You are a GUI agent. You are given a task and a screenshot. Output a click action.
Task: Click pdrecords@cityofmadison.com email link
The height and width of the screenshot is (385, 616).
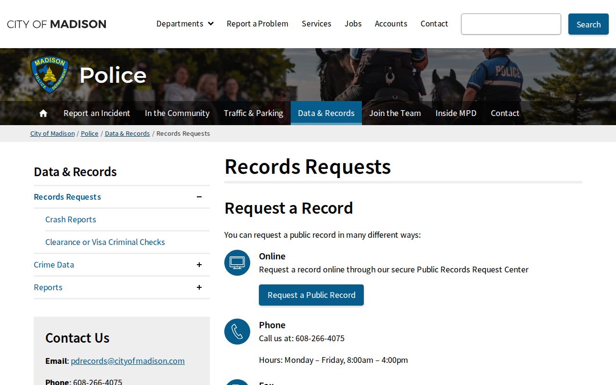tap(128, 361)
